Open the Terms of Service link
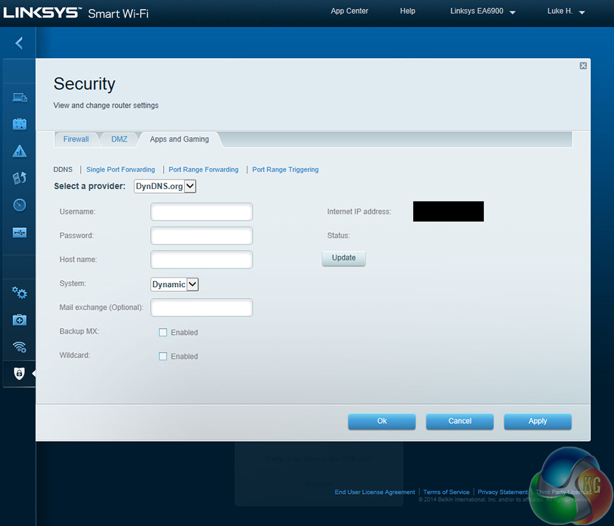614x526 pixels. [446, 492]
